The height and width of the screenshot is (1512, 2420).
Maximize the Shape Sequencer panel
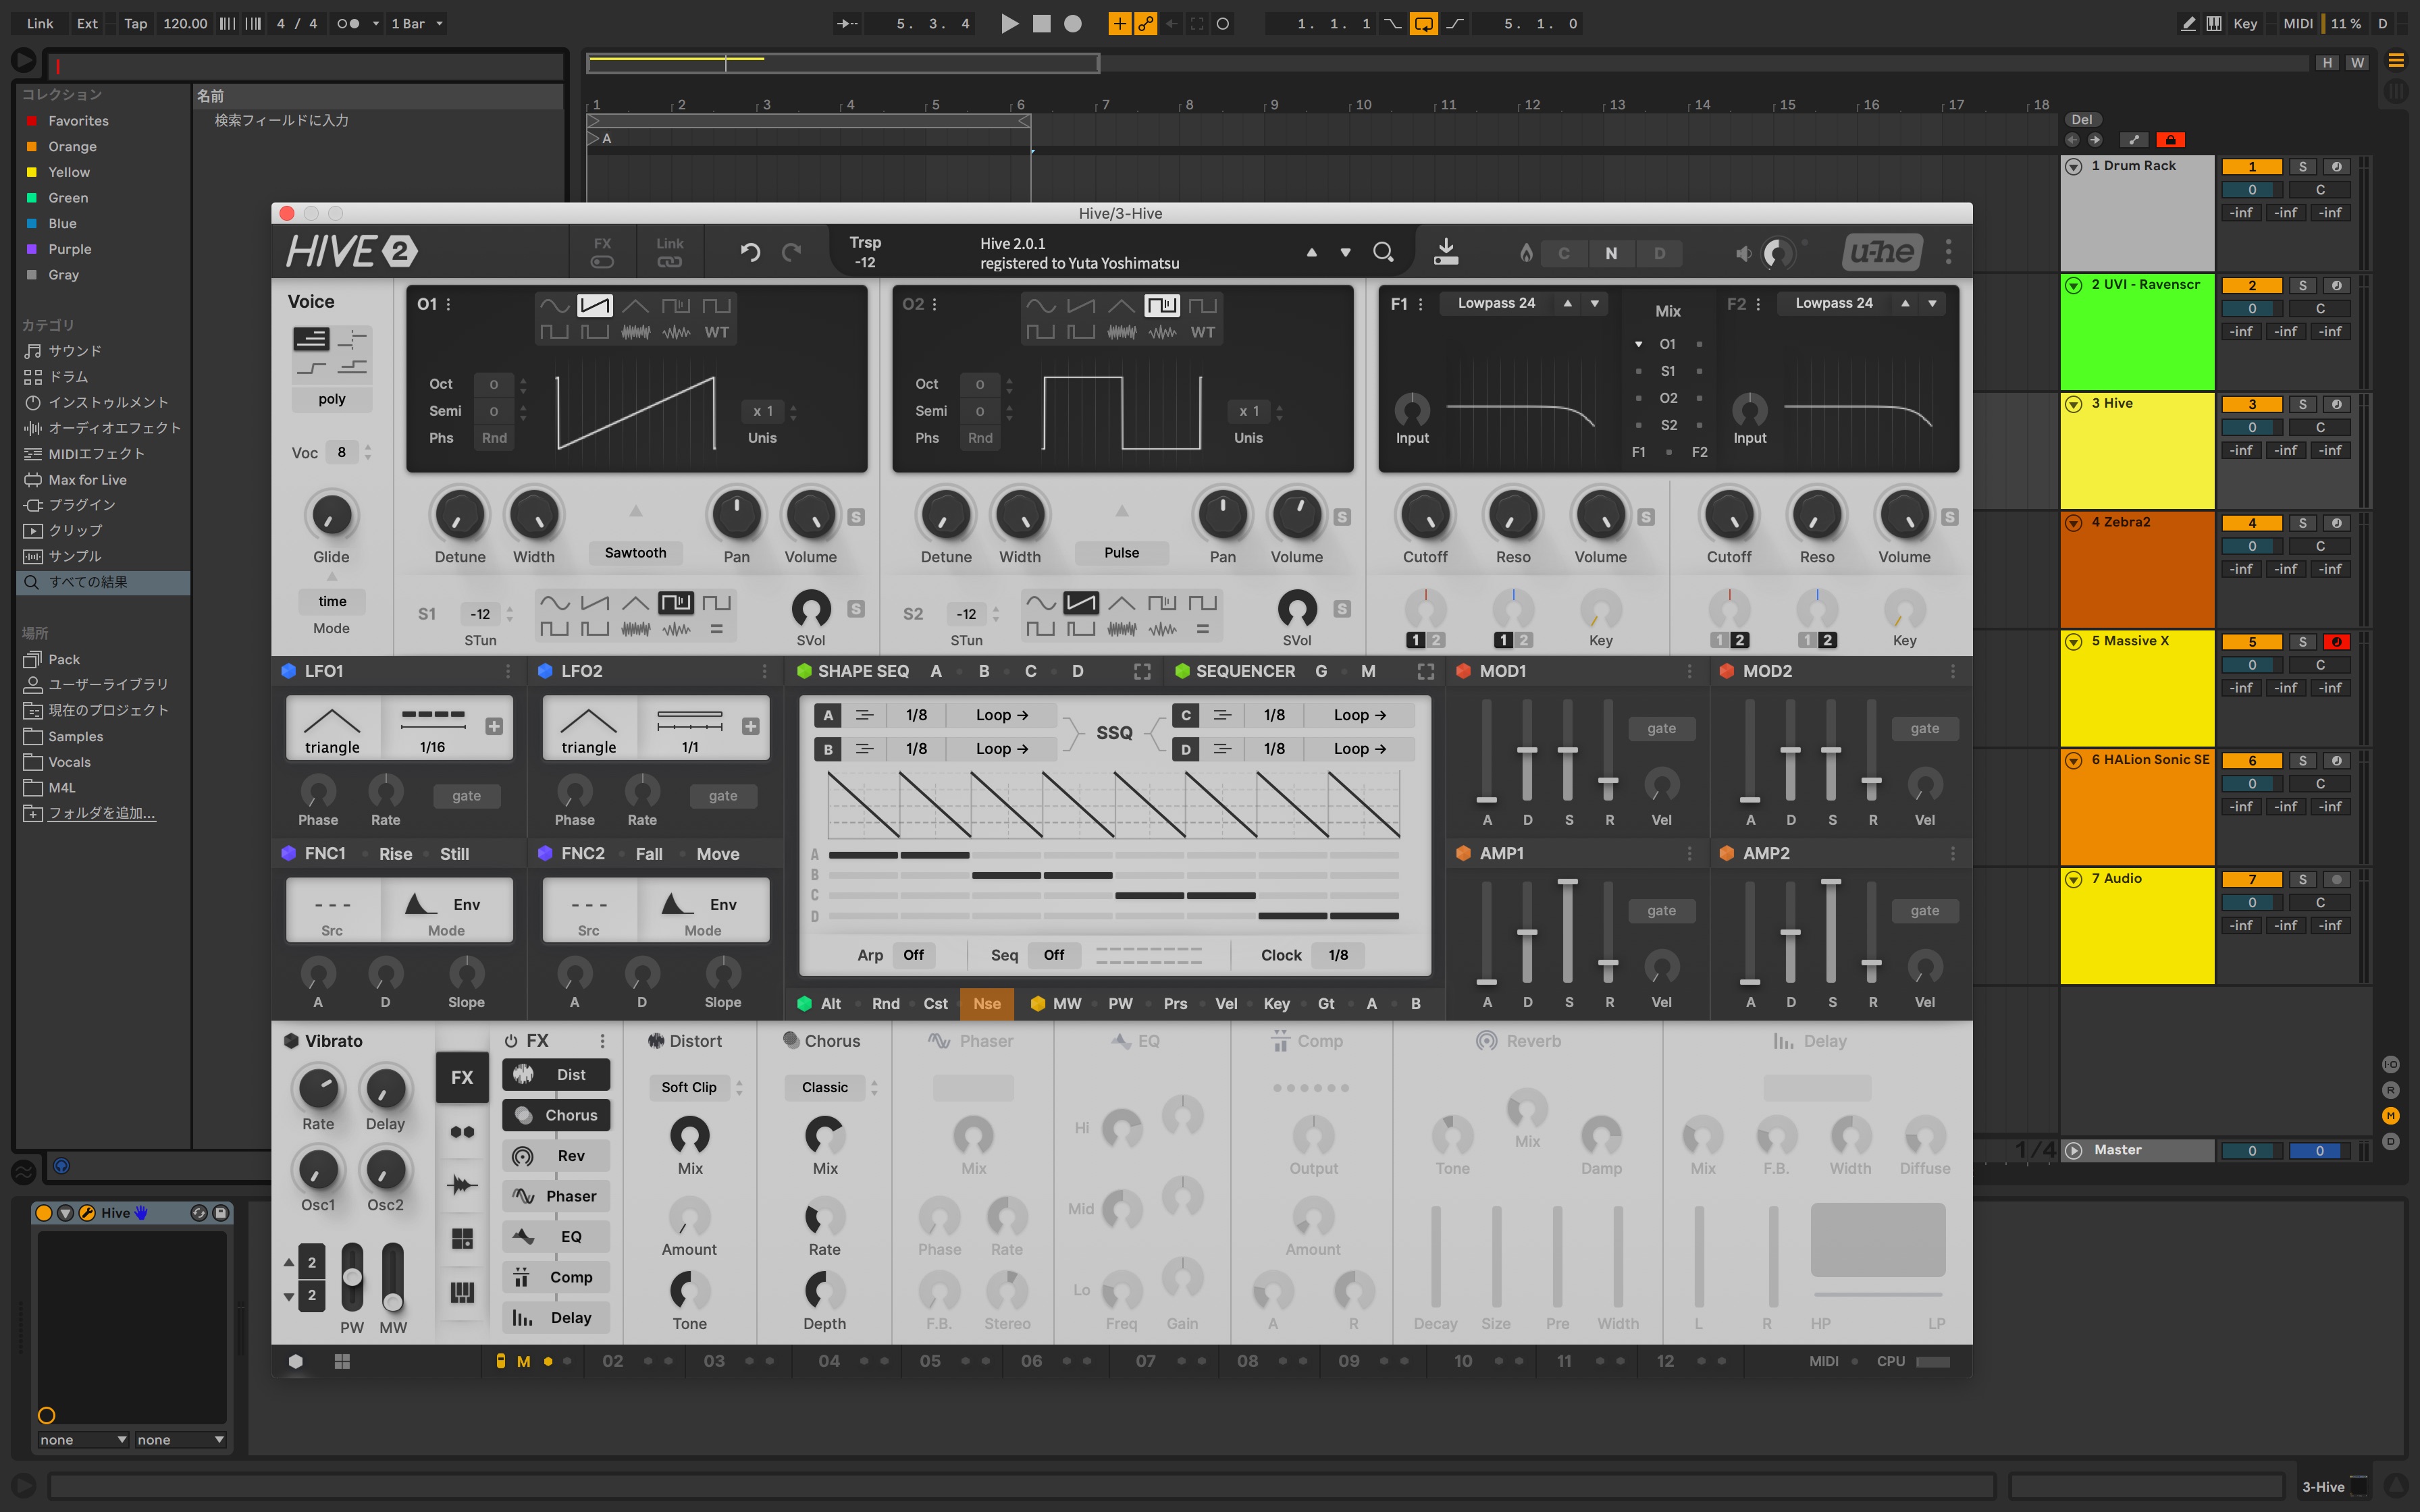pos(1142,672)
